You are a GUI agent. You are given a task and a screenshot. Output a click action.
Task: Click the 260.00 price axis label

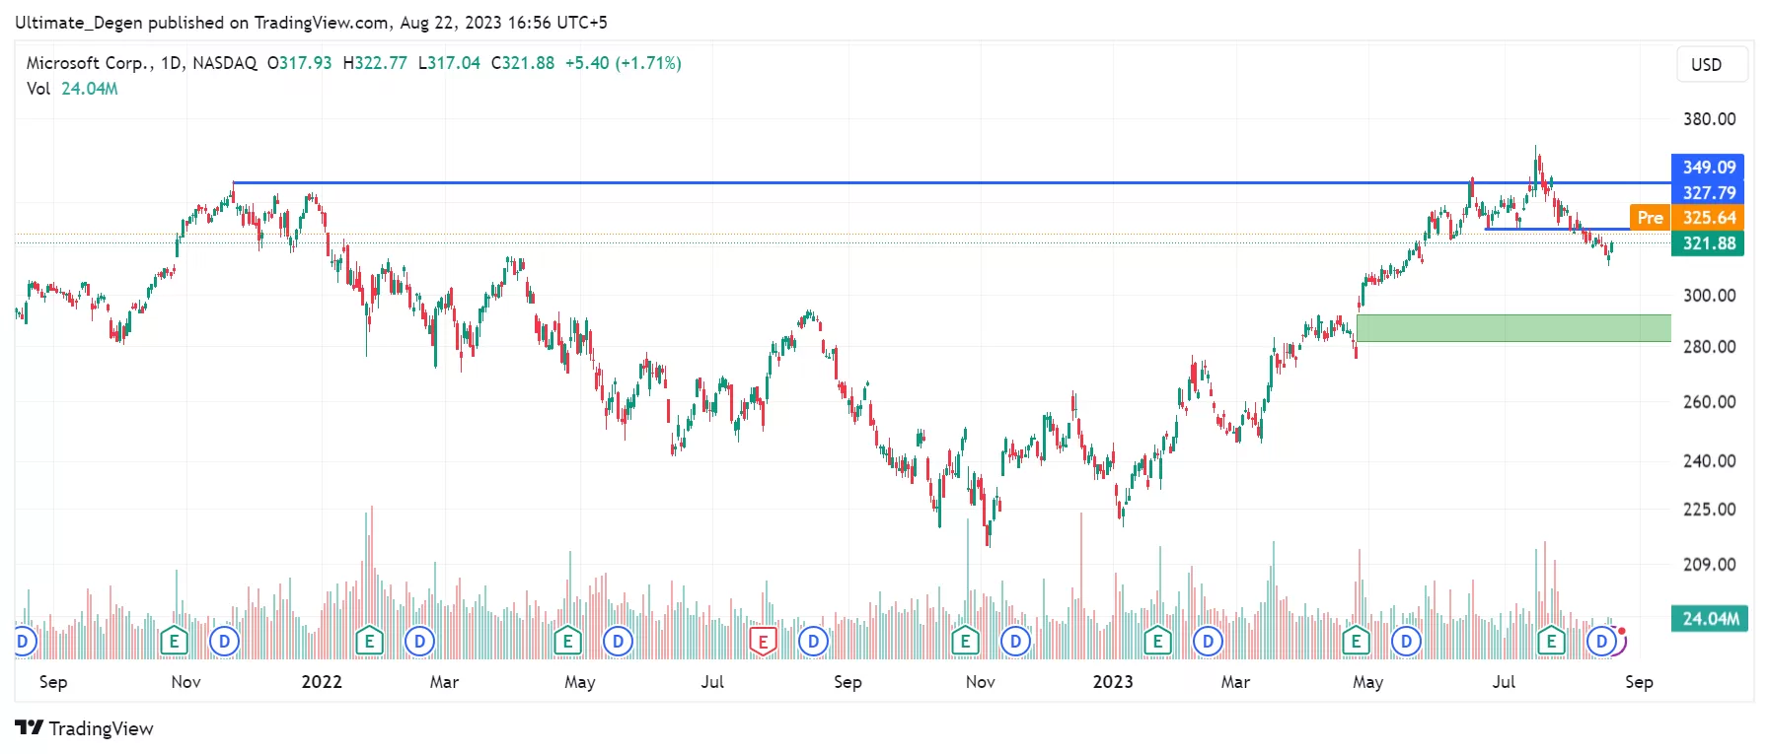[x=1710, y=402]
